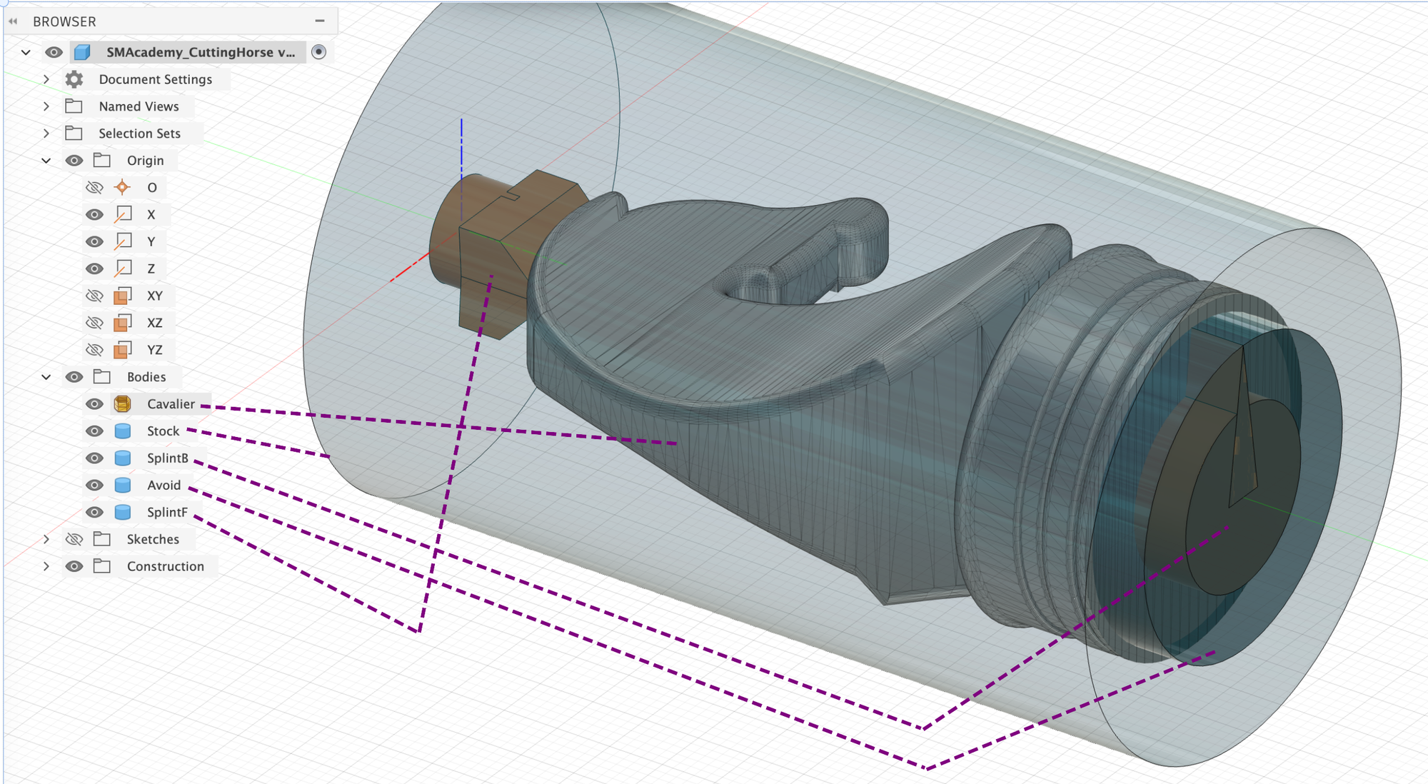1428x784 pixels.
Task: Show the Sketches folder visibility
Action: 74,539
